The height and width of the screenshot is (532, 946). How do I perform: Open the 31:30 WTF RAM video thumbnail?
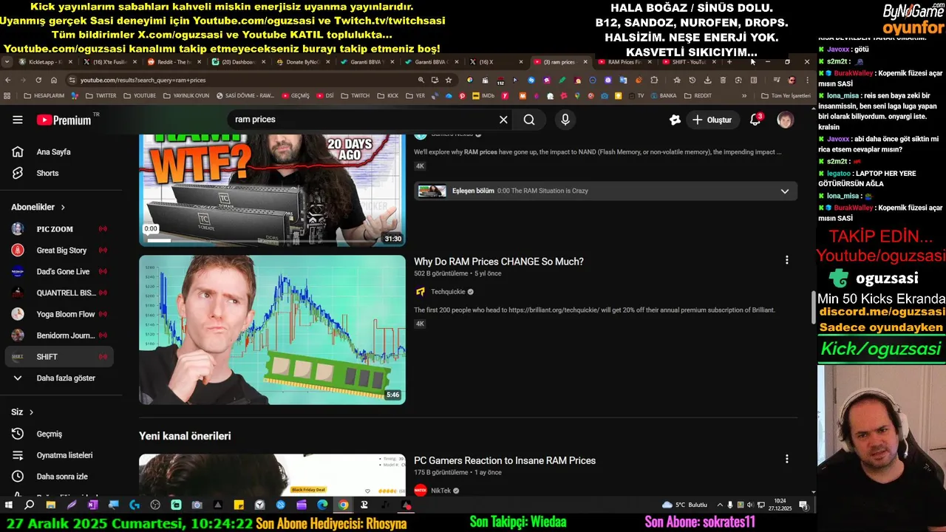pyautogui.click(x=272, y=190)
